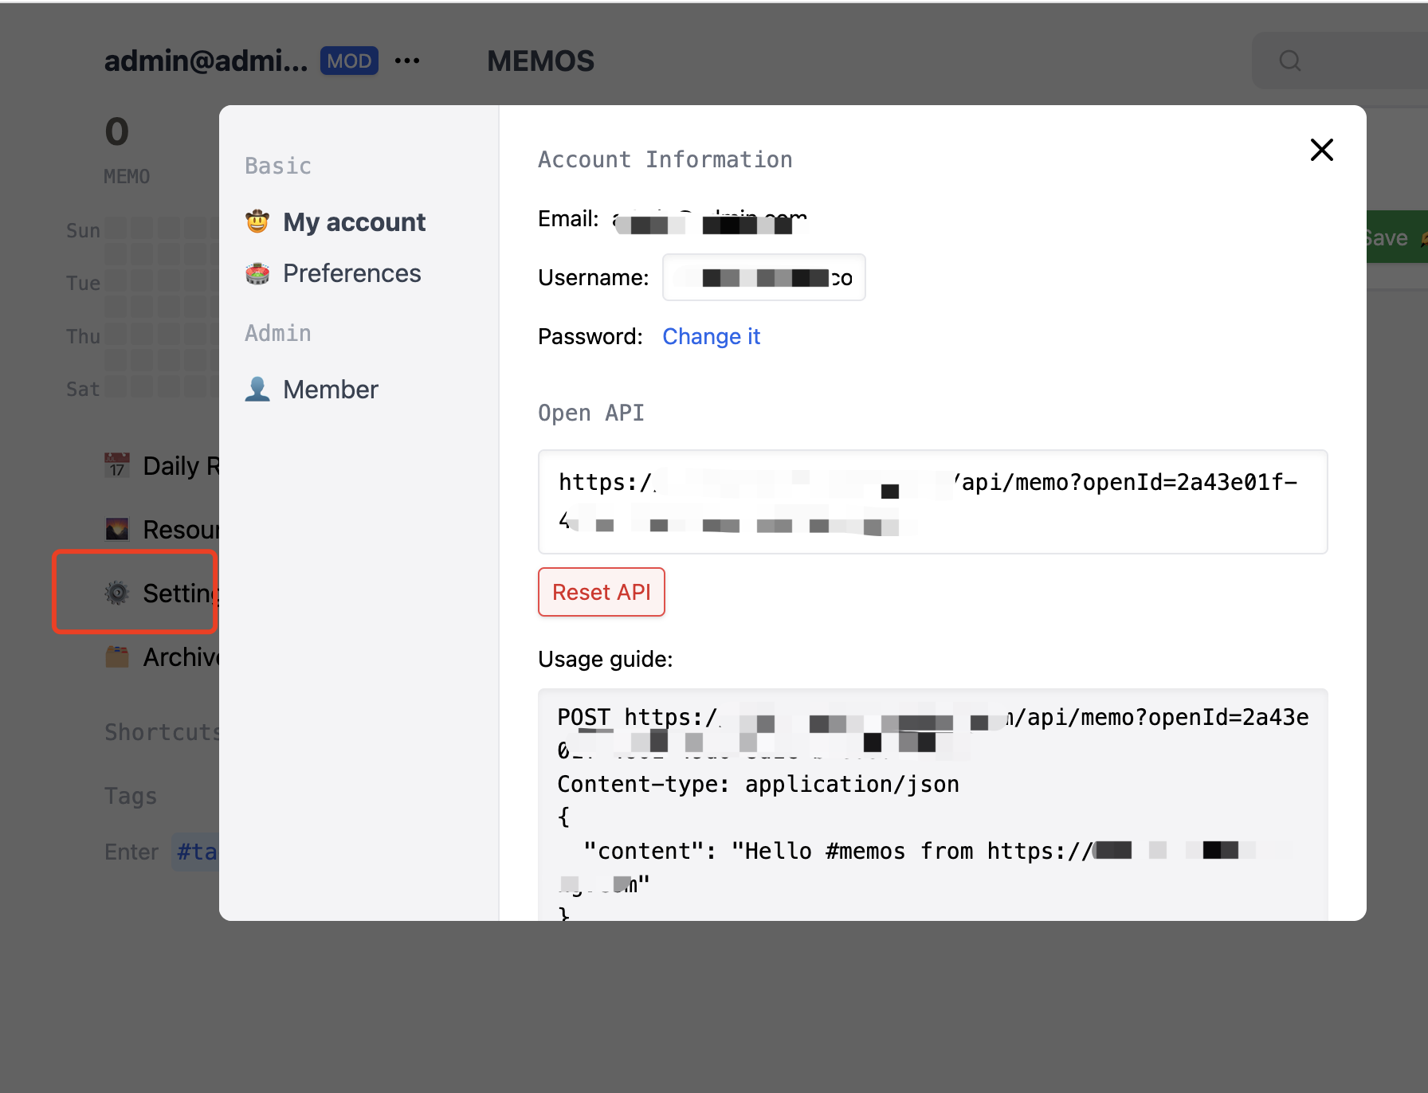Click the Change it password link
Viewport: 1428px width, 1093px height.
[712, 336]
